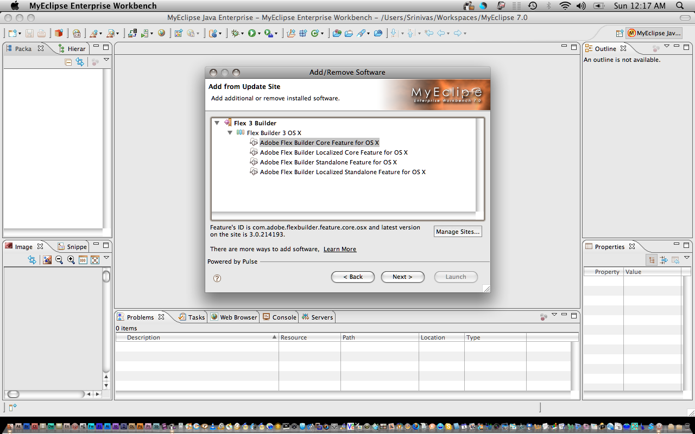Switch to the Web Browser tab

tap(233, 317)
